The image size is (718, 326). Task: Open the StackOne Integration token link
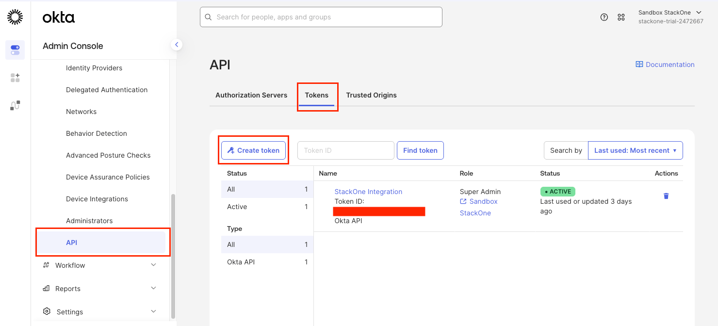click(x=368, y=192)
